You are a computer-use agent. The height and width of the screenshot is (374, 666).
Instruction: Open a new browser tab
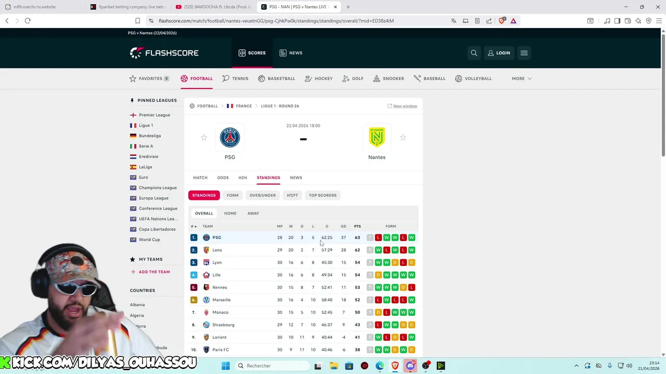(x=348, y=7)
